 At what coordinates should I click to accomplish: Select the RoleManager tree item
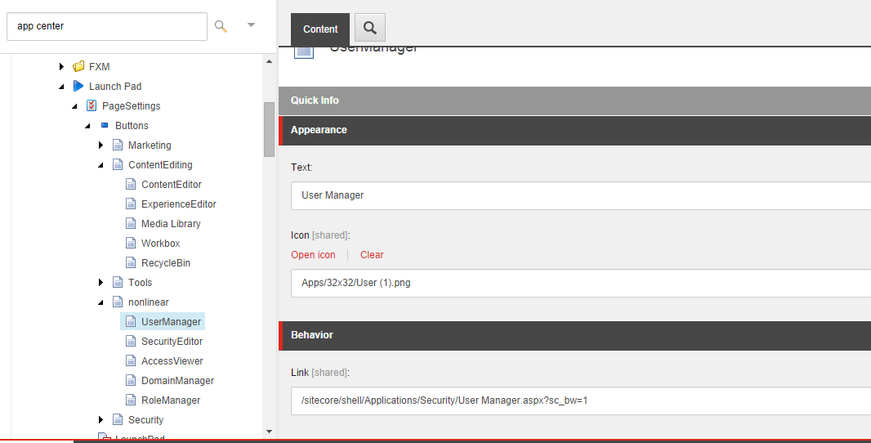pos(171,400)
